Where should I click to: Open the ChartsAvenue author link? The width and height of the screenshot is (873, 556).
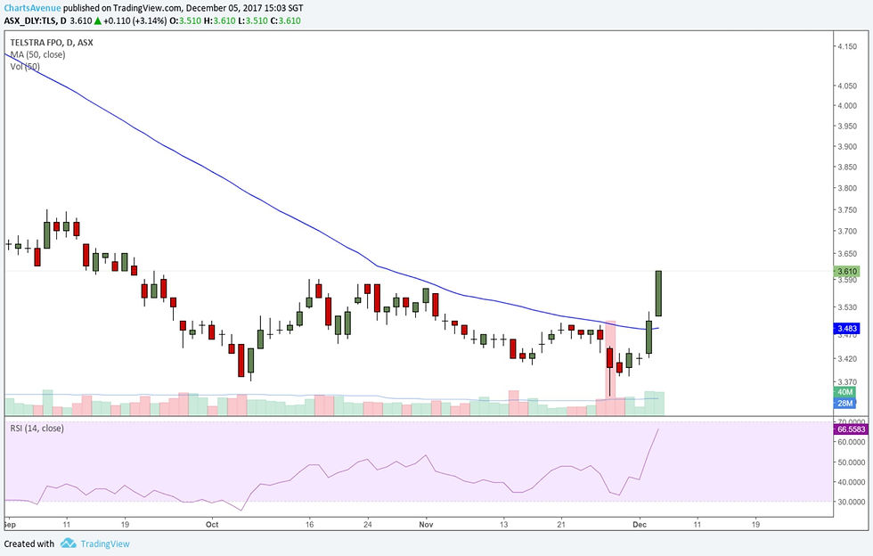point(32,8)
